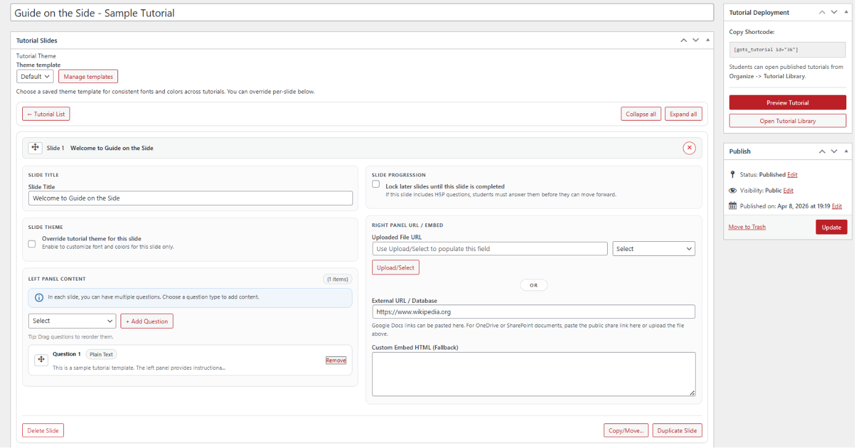Click the Copy/Move... button
The height and width of the screenshot is (448, 855).
626,431
